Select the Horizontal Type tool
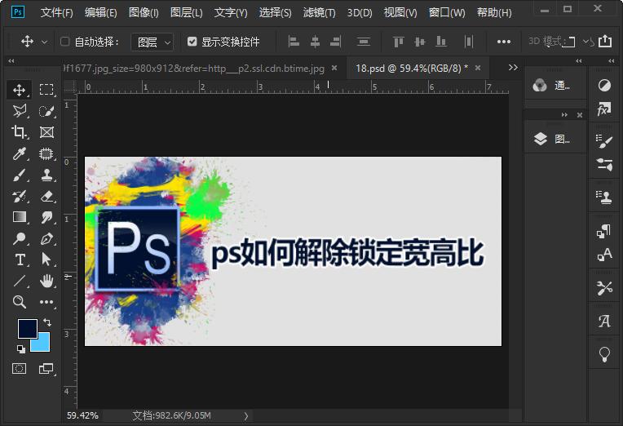The image size is (623, 426). click(x=19, y=260)
